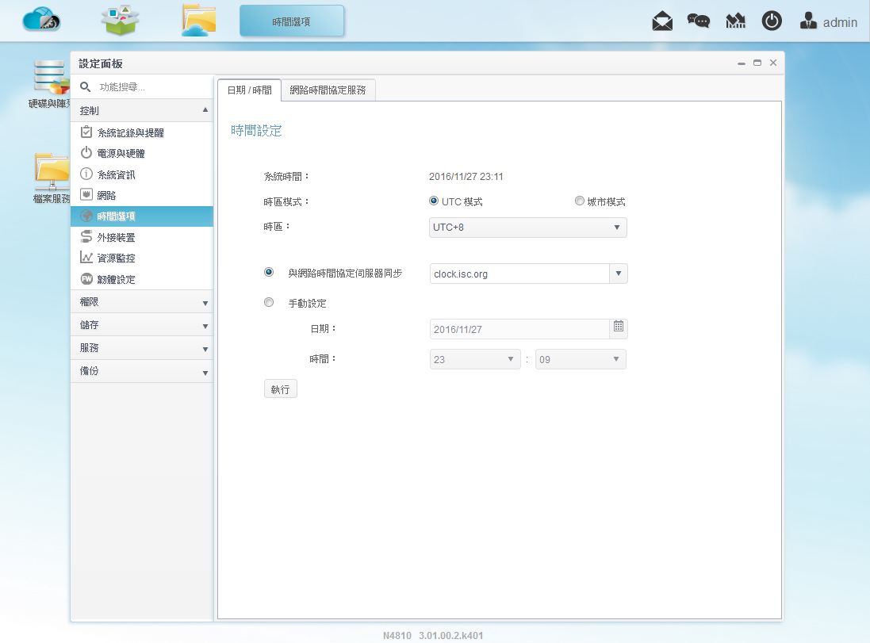Click the search magnifier icon in settings panel
The width and height of the screenshot is (870, 643).
(x=86, y=87)
